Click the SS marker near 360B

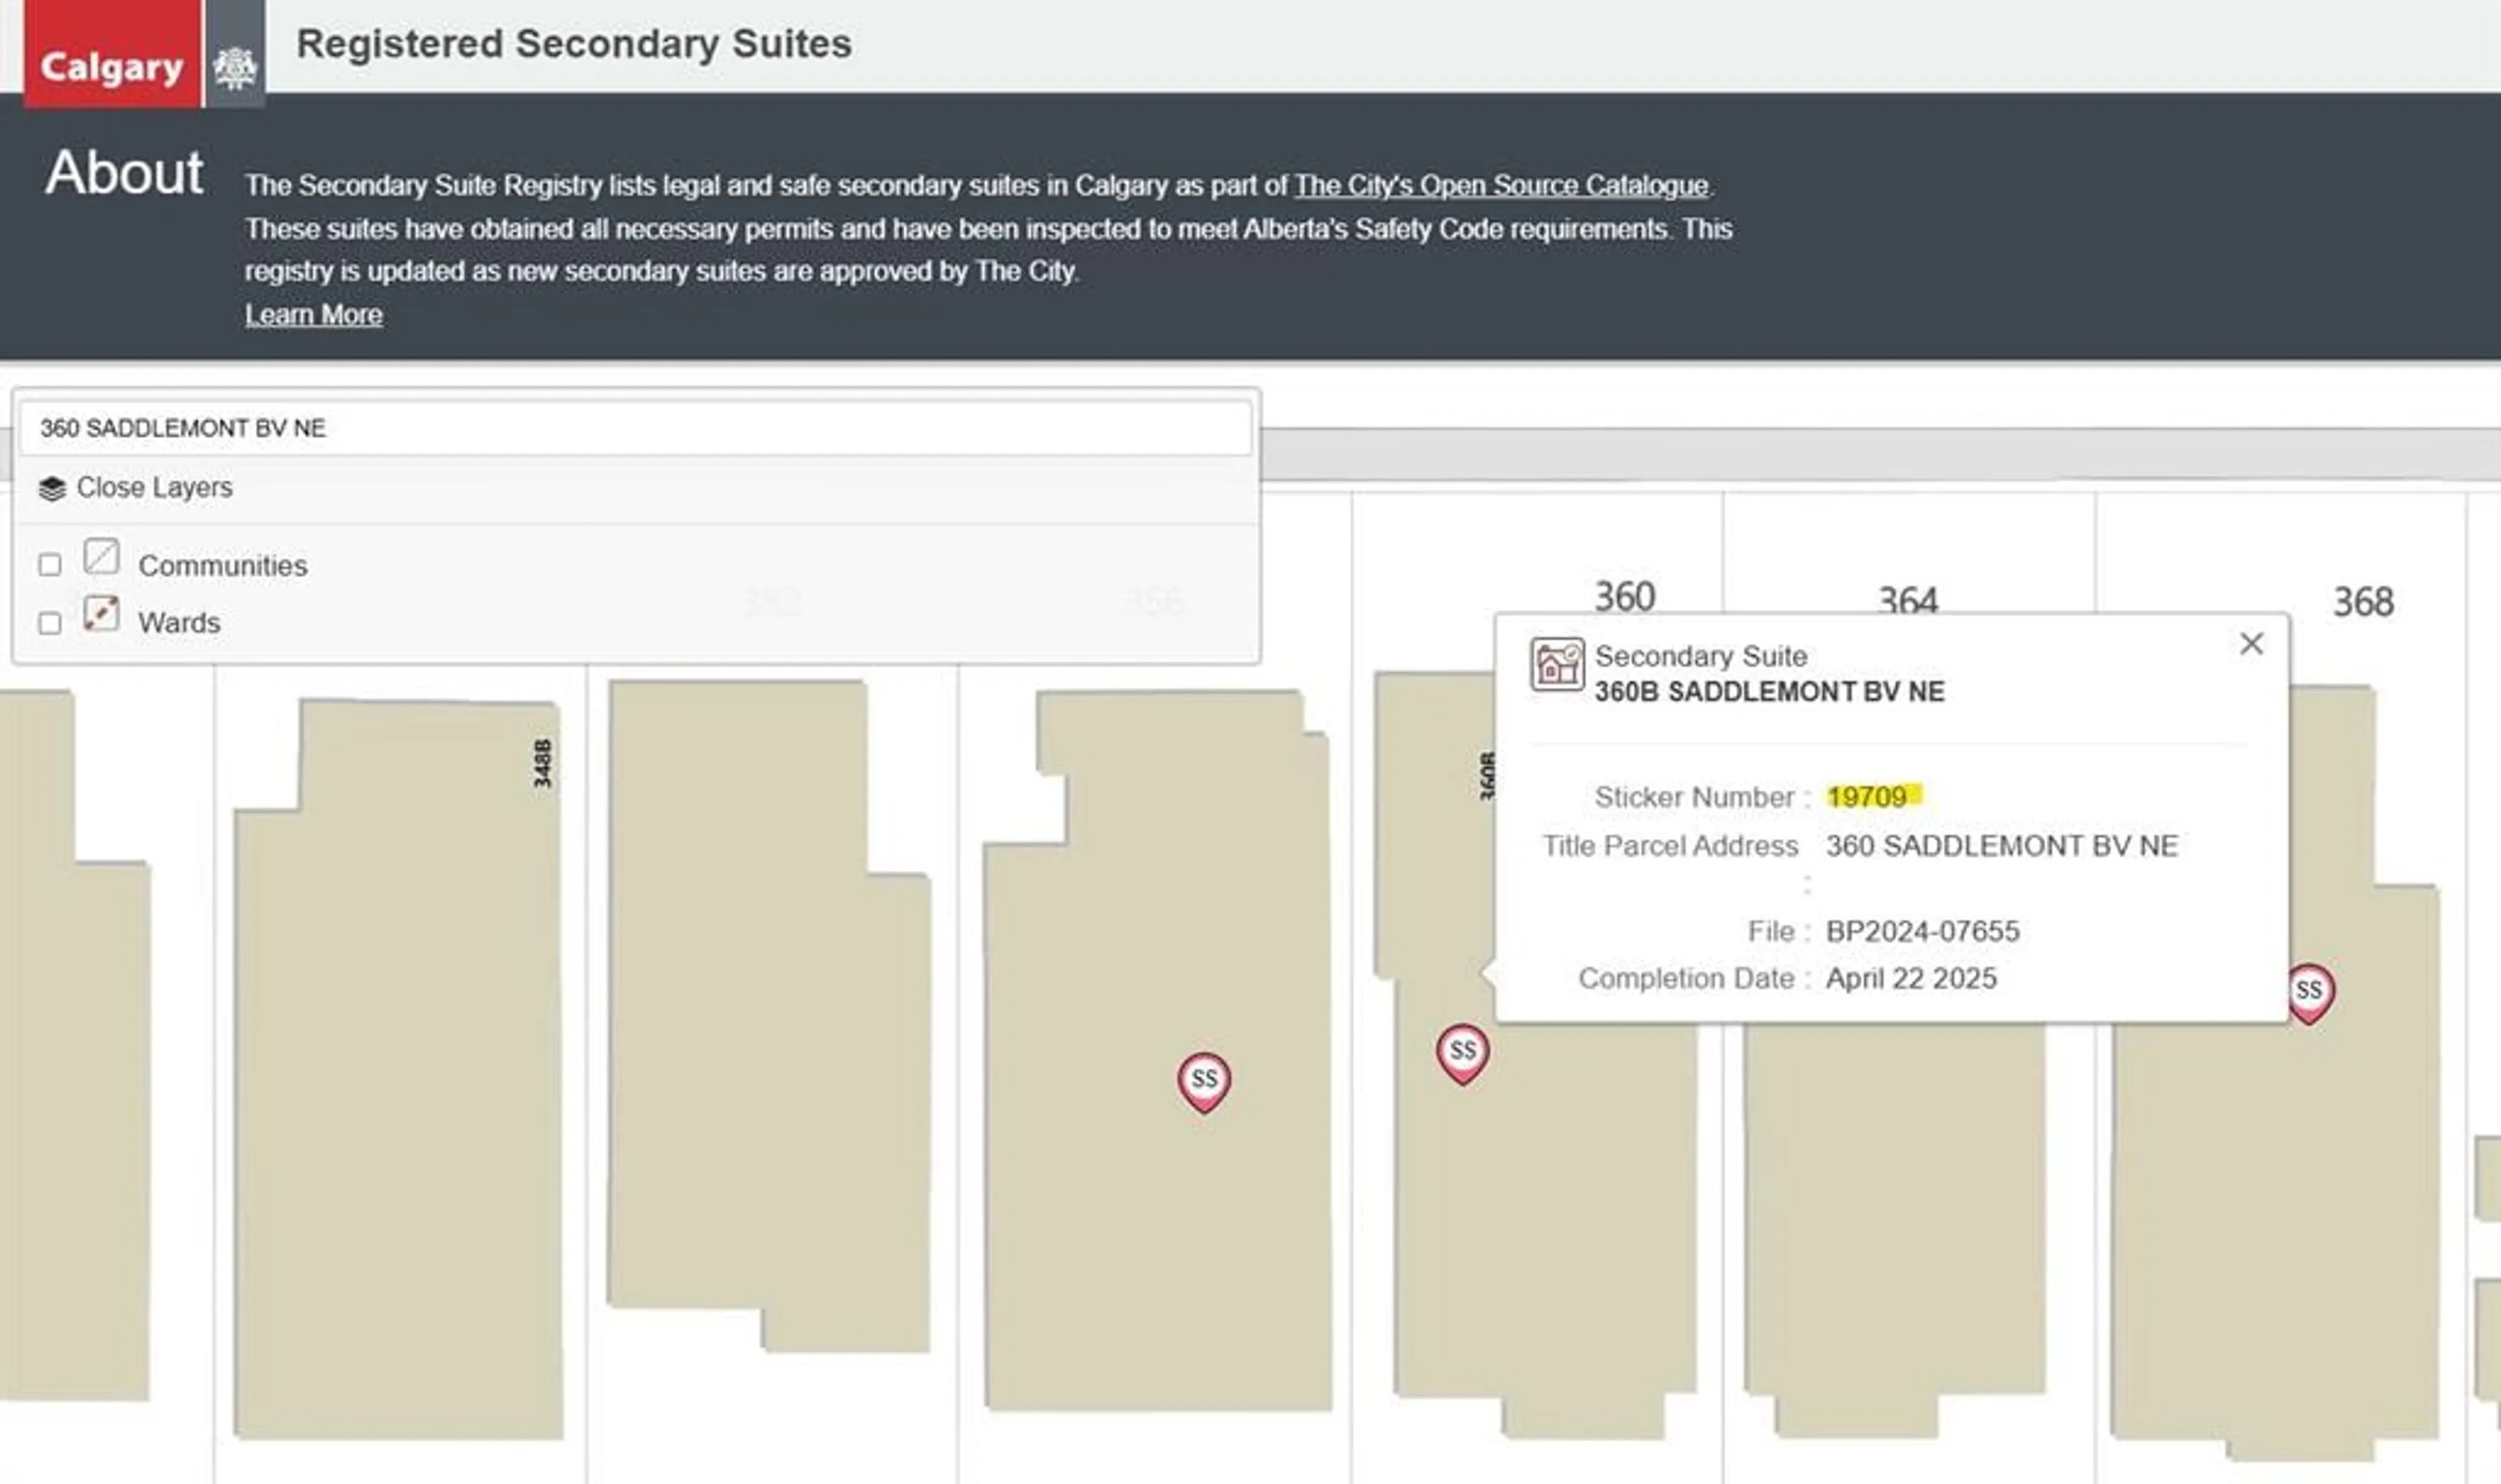[1462, 1052]
